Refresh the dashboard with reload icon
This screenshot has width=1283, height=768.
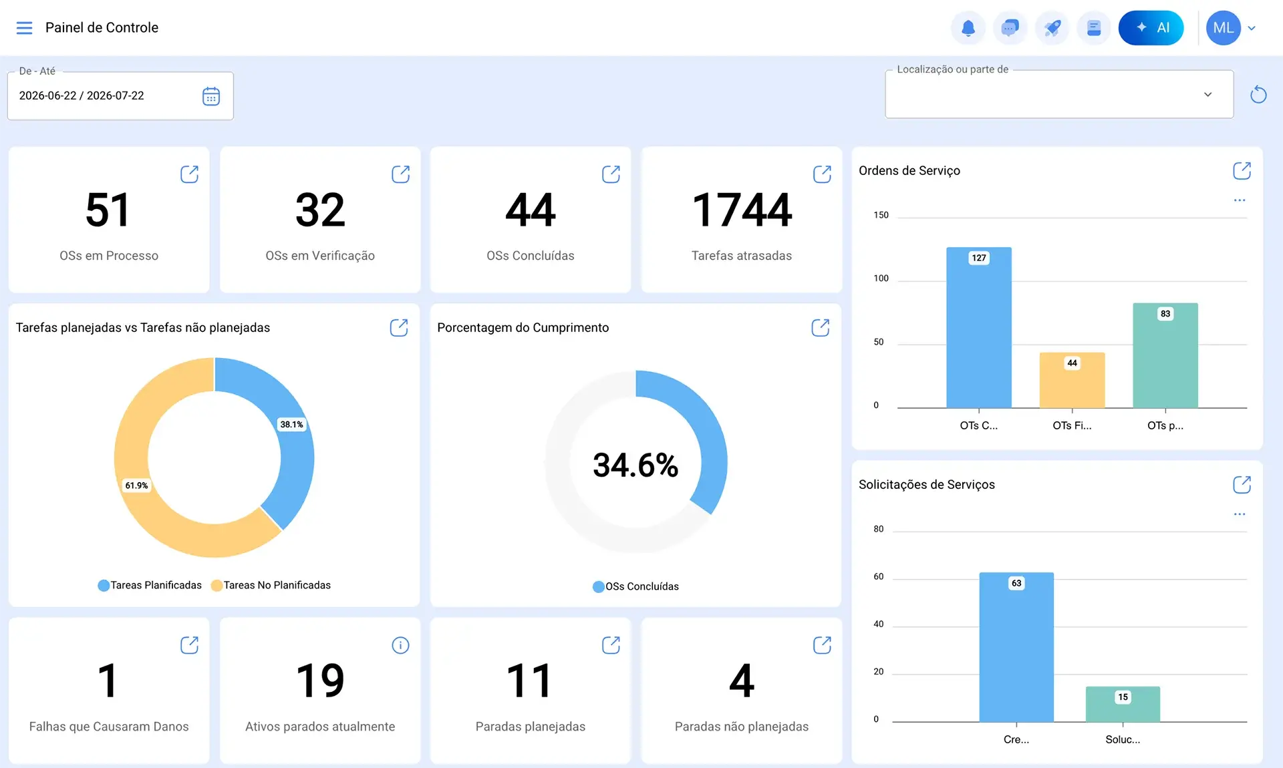1258,94
